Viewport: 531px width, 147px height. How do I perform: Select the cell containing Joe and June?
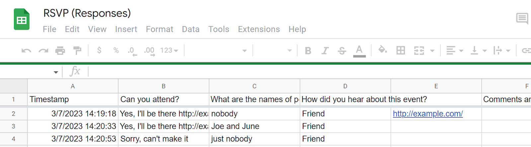click(x=254, y=126)
